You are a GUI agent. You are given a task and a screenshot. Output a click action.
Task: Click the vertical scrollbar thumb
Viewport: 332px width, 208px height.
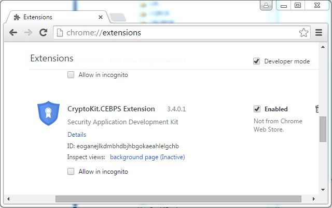(323, 129)
